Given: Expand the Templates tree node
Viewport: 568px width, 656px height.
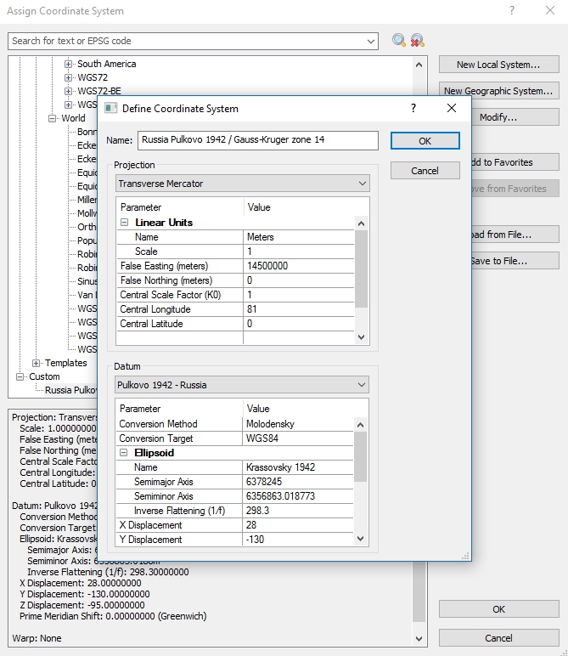Looking at the screenshot, I should coord(37,363).
